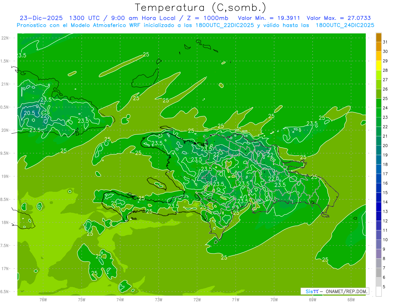Pick the purple colorbar band between 9 and 10
Image resolution: width=394 pixels, height=304 pixels.
[379, 245]
